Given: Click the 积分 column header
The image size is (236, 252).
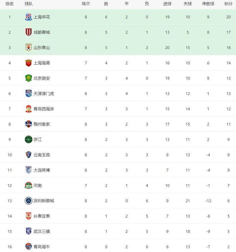Looking at the screenshot, I should tap(228, 4).
